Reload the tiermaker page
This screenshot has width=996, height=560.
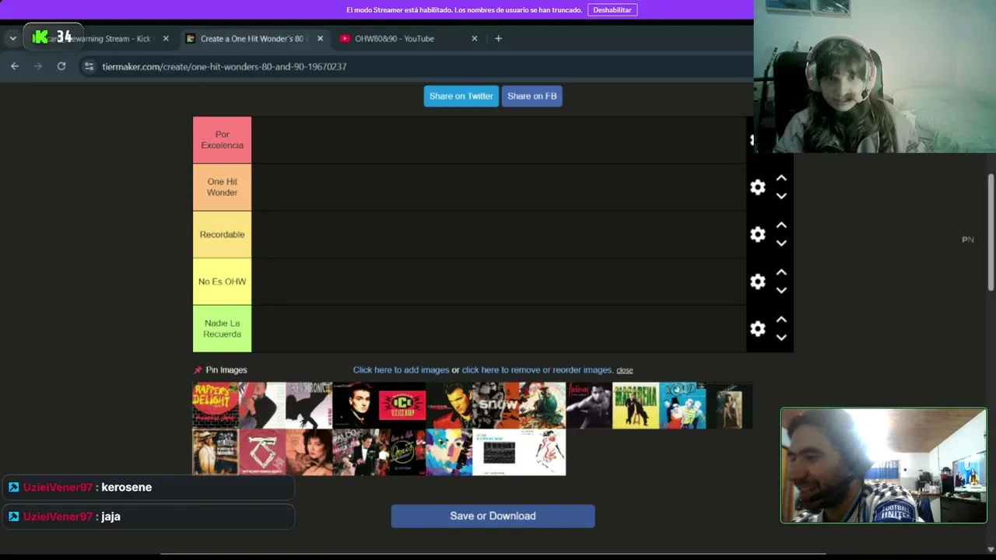[61, 66]
